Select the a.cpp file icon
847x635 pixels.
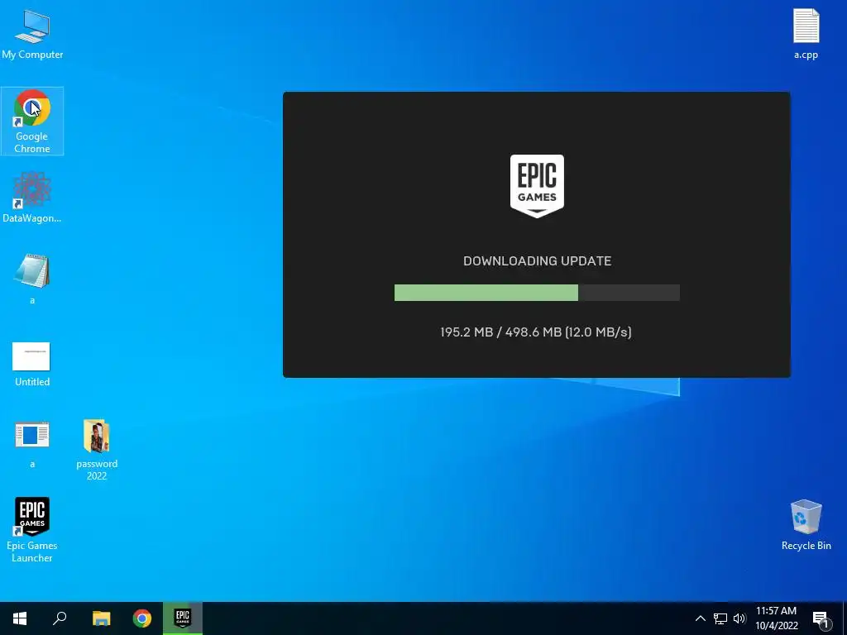tap(806, 33)
